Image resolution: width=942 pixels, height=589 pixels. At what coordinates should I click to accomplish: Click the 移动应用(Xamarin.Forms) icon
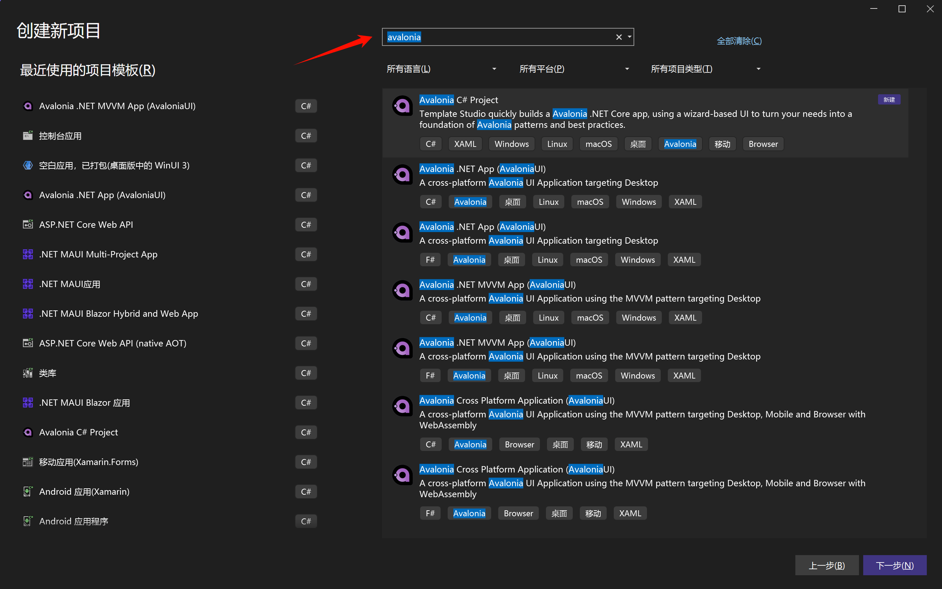click(28, 462)
